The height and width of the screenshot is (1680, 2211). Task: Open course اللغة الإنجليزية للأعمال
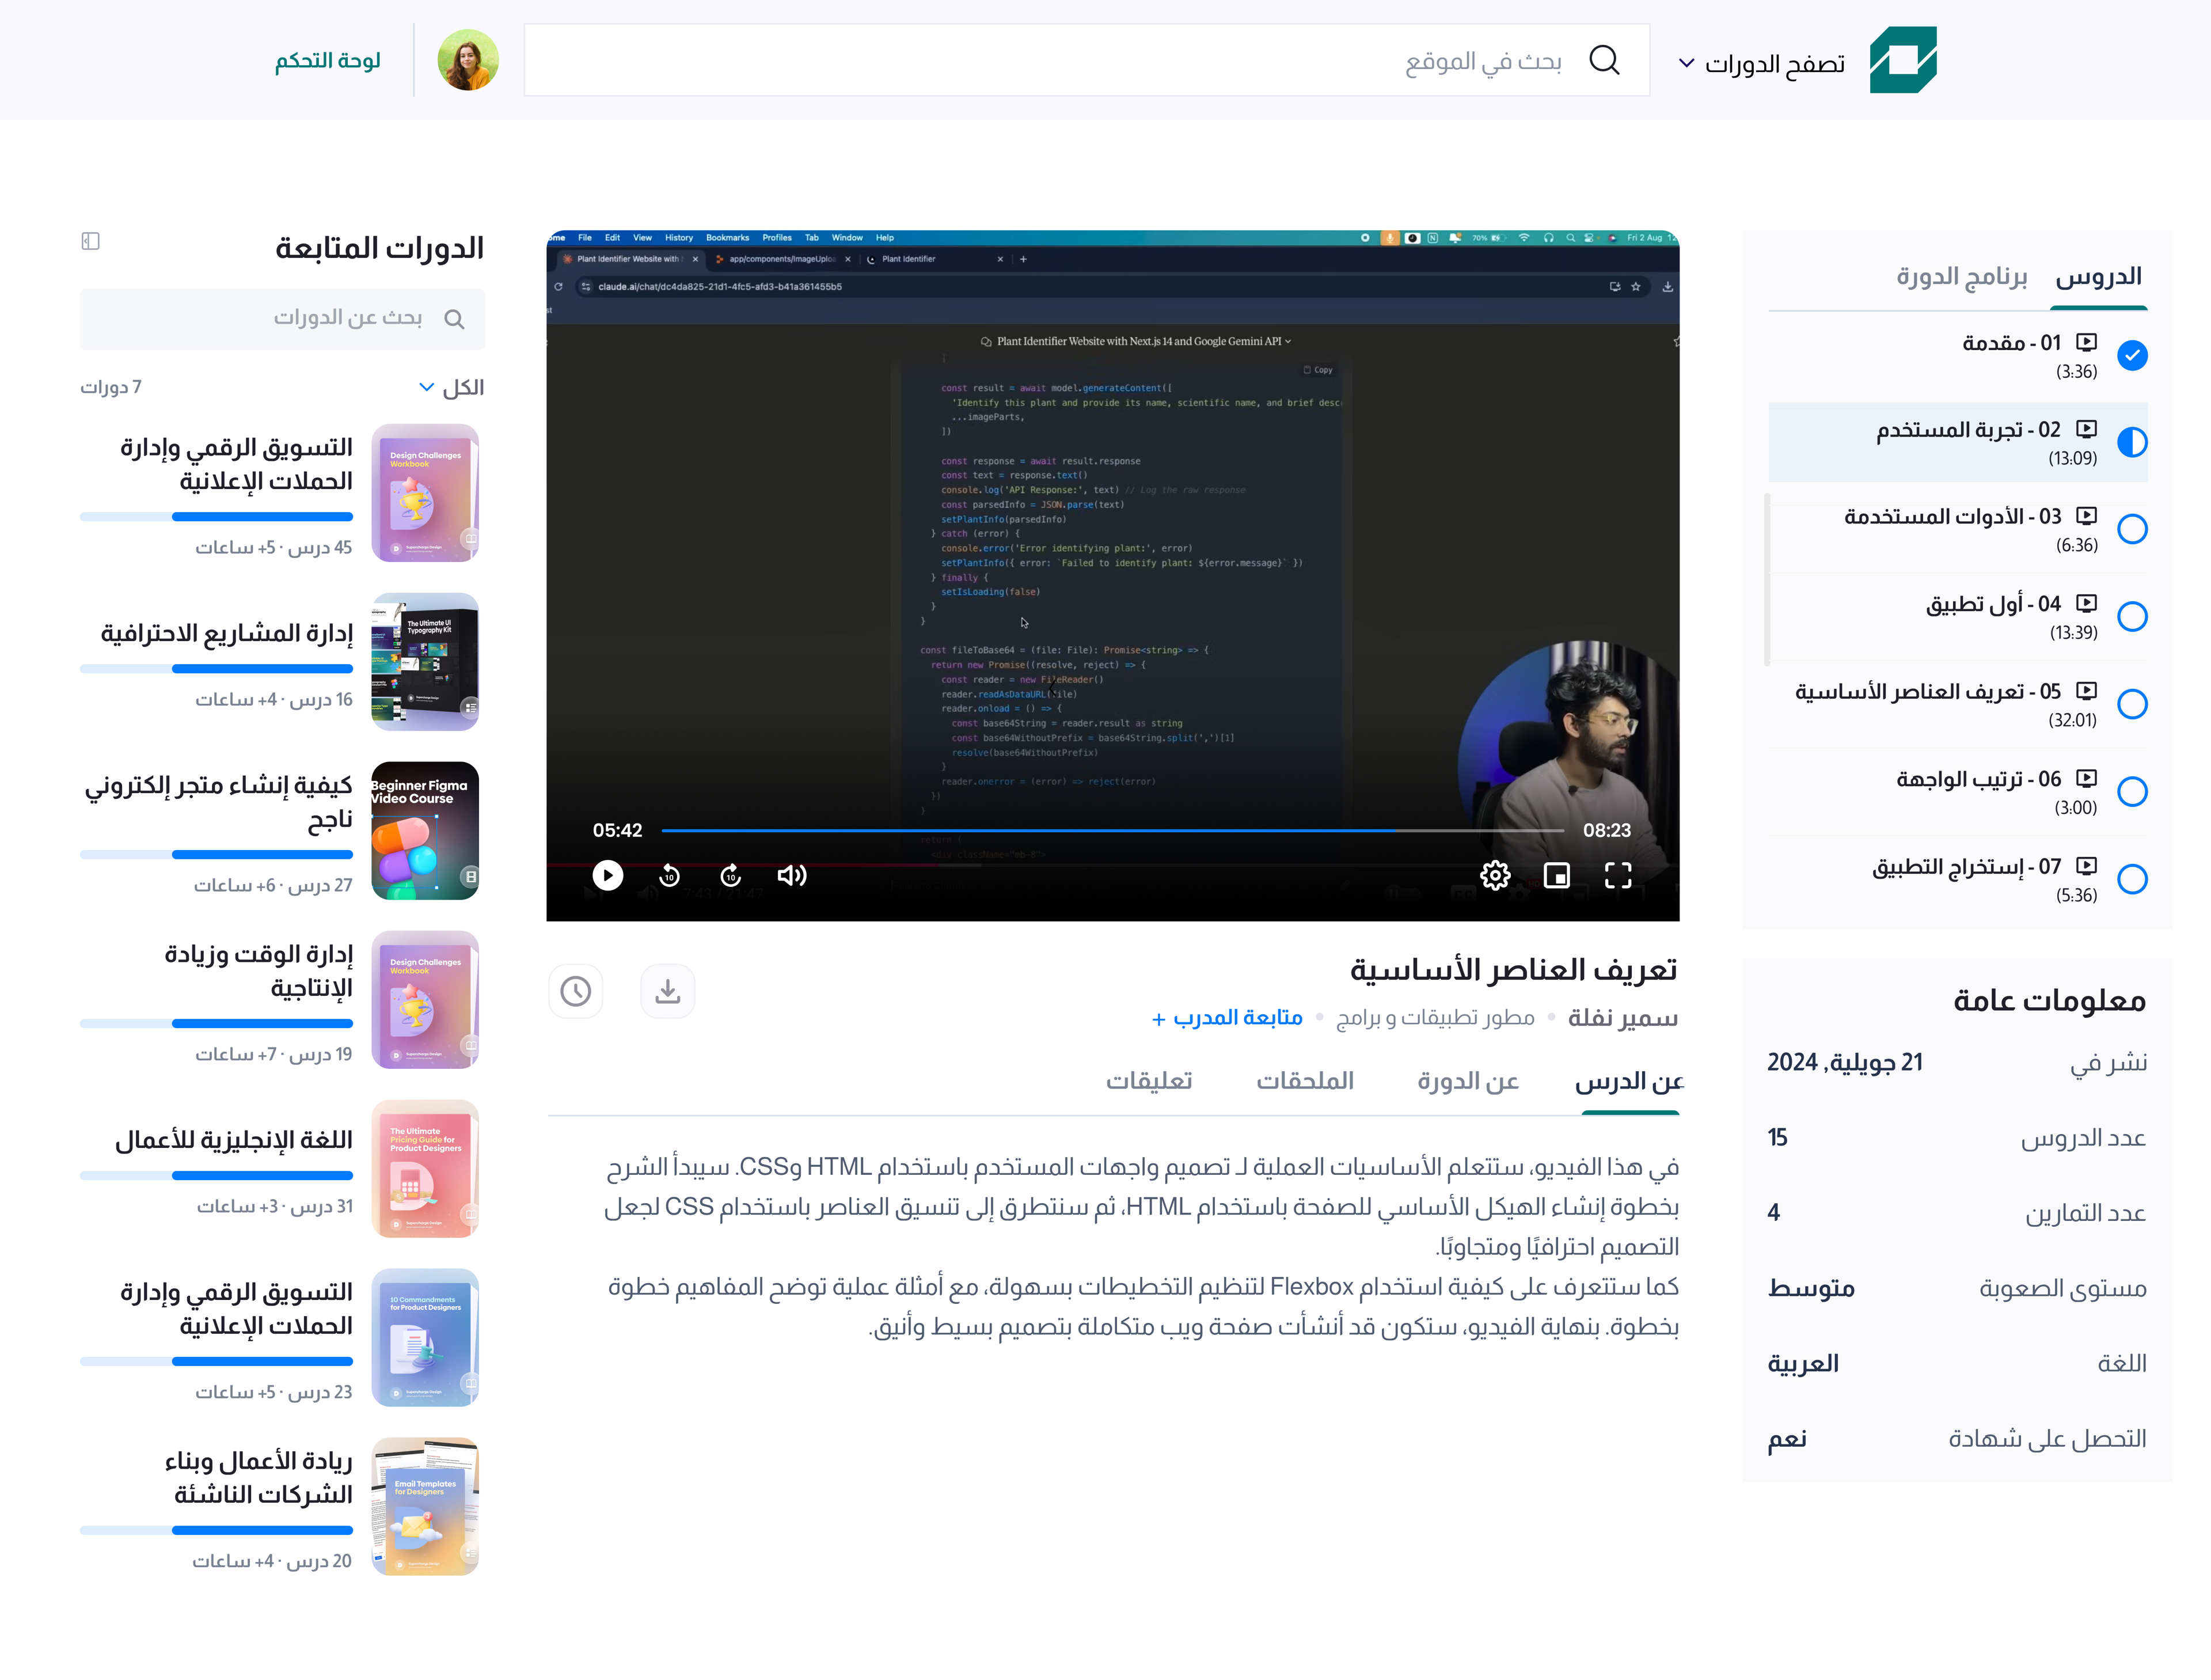(x=234, y=1141)
